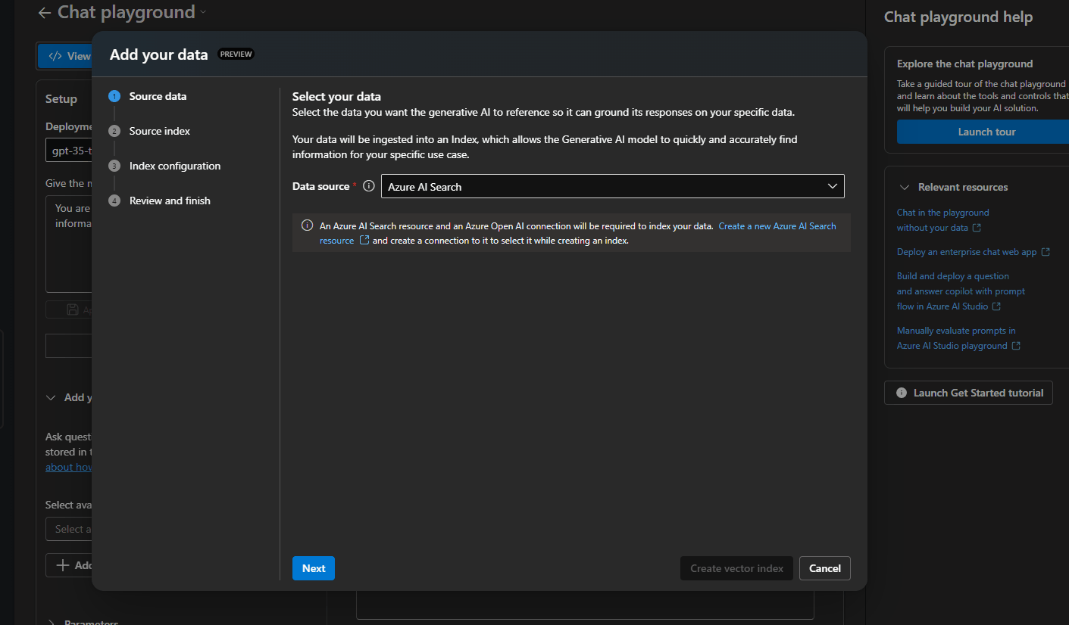Select the Source data step

(158, 96)
